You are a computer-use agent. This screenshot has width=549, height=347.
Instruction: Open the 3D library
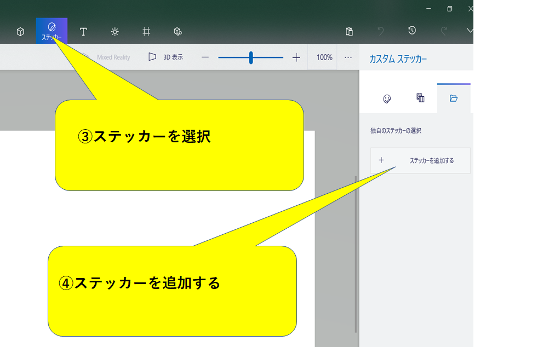pyautogui.click(x=178, y=32)
